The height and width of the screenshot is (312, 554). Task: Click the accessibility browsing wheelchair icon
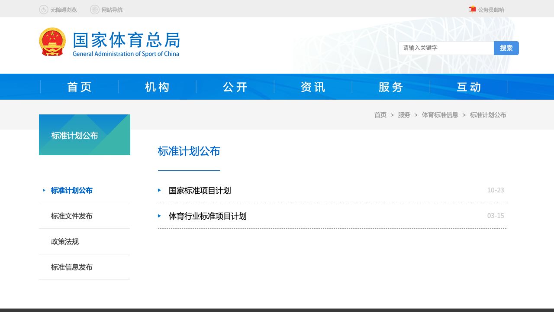pyautogui.click(x=44, y=10)
